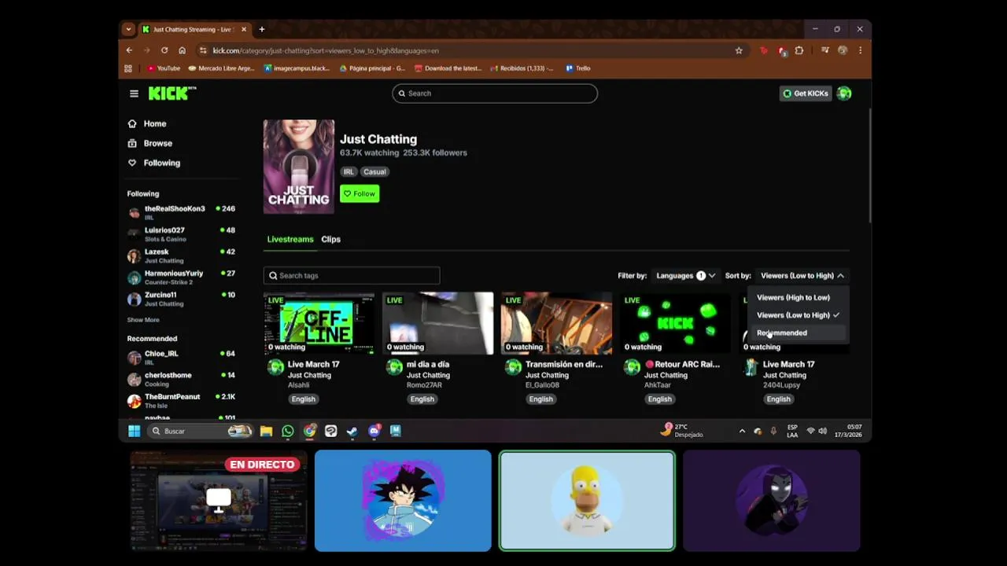Open the Trello bookmark
The image size is (1007, 566).
pyautogui.click(x=578, y=68)
